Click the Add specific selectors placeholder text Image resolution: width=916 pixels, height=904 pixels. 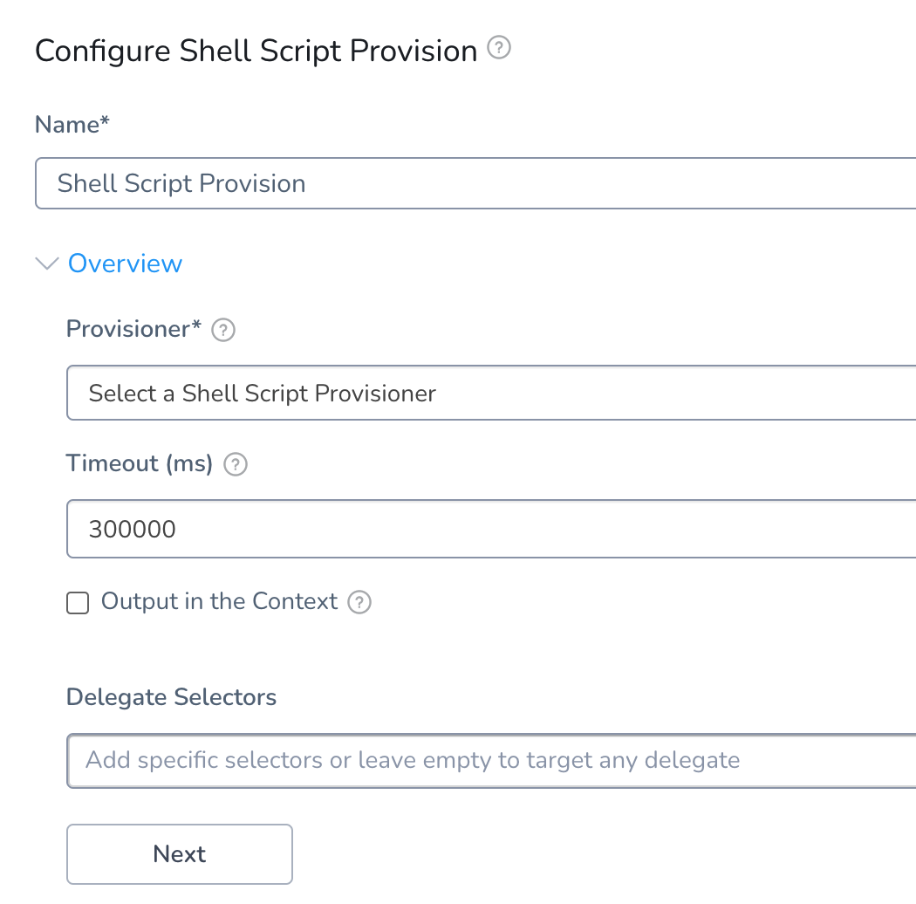413,760
